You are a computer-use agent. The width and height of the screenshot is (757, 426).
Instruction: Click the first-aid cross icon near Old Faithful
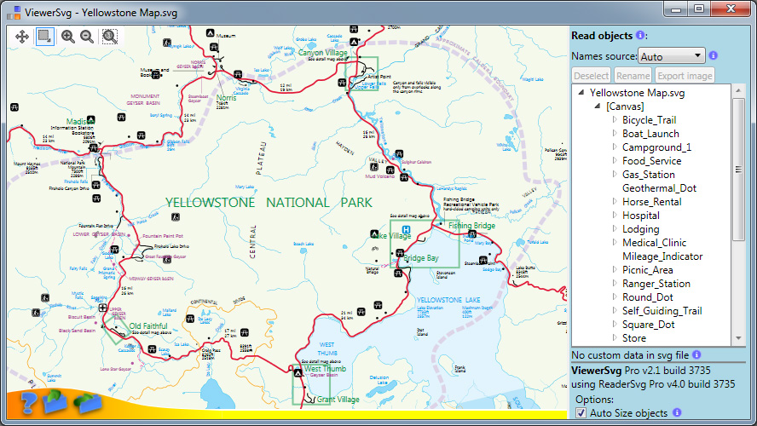[103, 308]
